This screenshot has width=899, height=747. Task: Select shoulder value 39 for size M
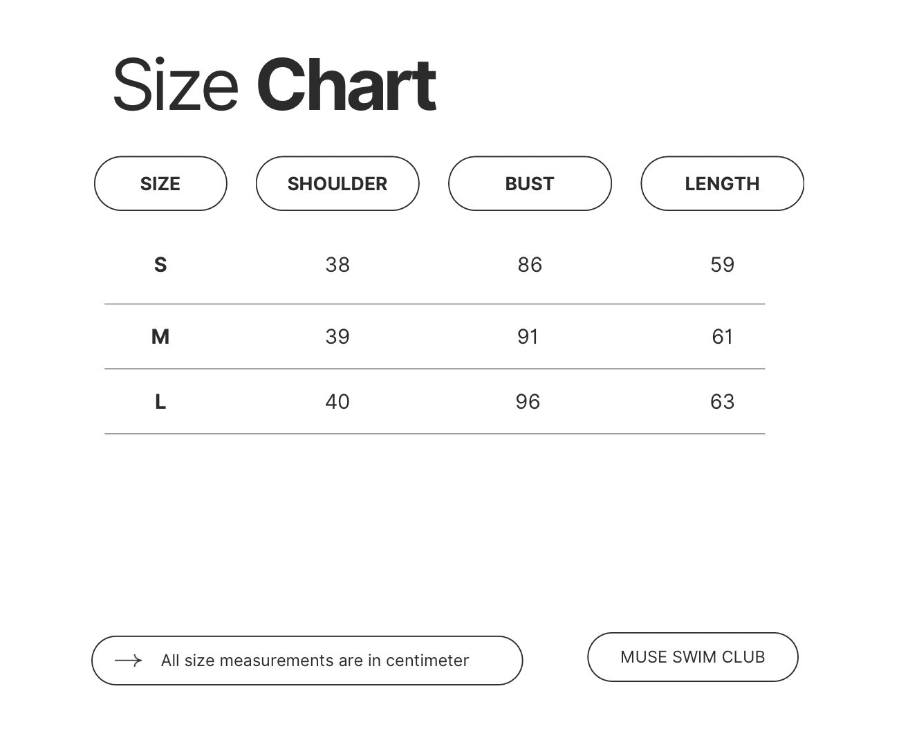click(337, 337)
